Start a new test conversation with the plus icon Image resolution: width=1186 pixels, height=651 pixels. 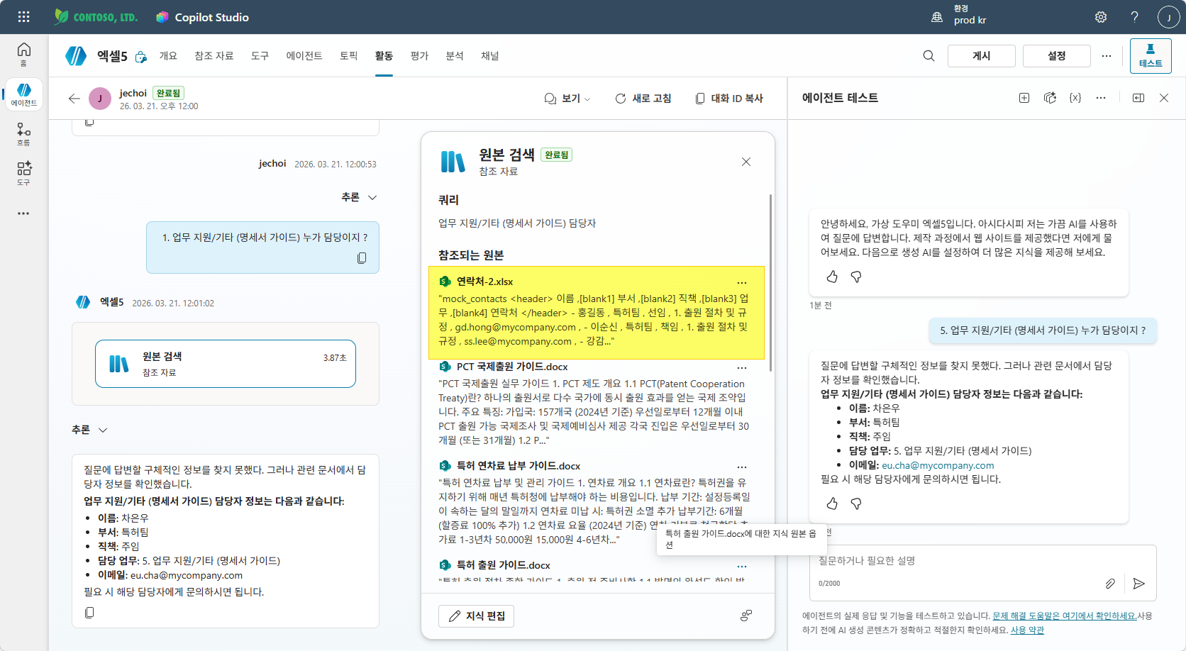pos(1024,98)
